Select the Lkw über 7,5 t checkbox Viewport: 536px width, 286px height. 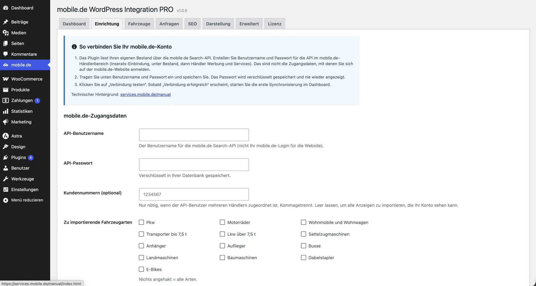pos(222,234)
